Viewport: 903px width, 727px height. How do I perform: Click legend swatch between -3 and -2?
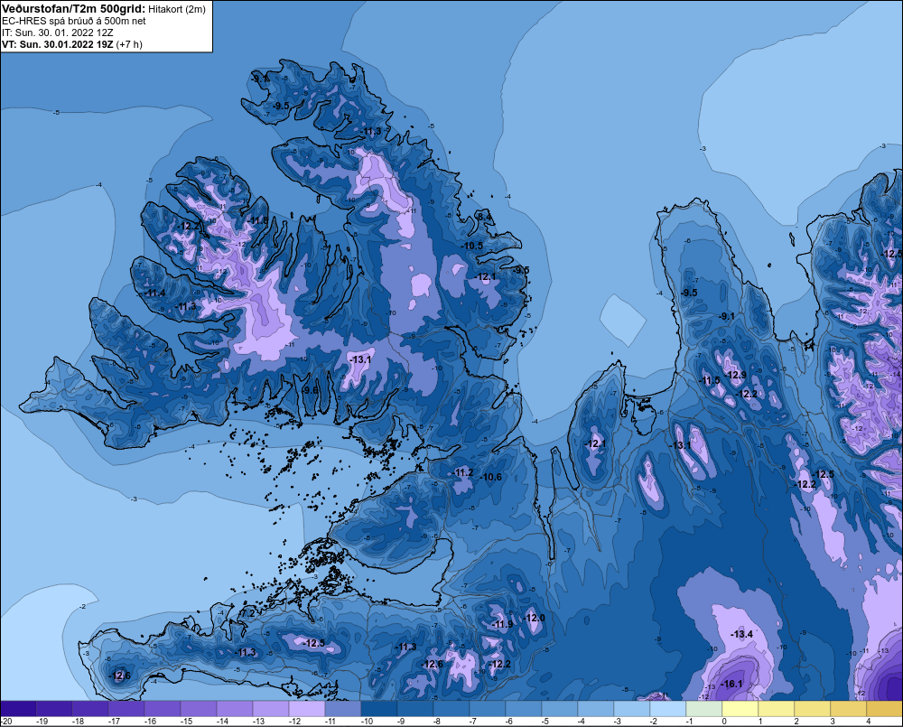[x=632, y=709]
